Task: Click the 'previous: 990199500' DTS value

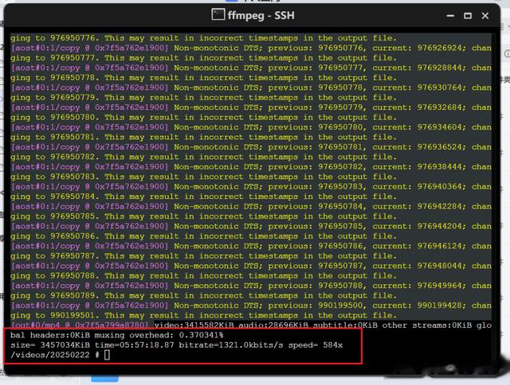Action: (317, 305)
